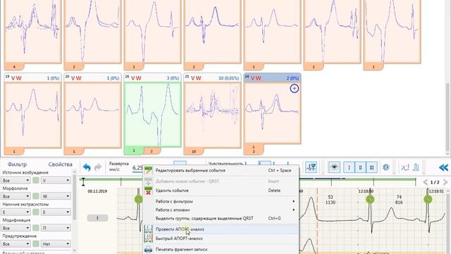Click the 08.12.2019 date label
Screen dimensions: 451x254
tap(97, 191)
